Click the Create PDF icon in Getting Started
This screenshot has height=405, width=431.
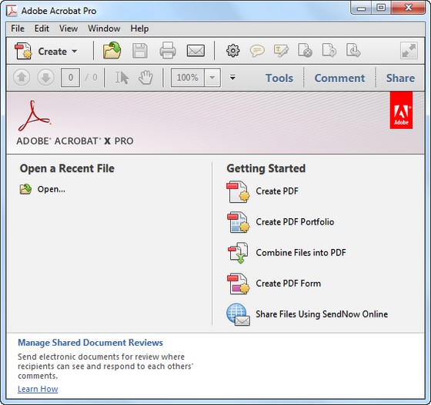[x=238, y=191]
